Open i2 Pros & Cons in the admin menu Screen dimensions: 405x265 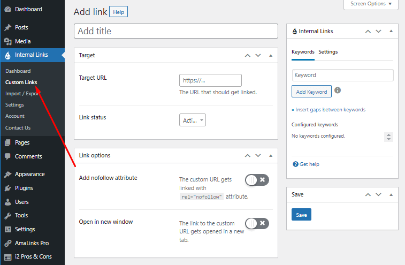(x=33, y=257)
